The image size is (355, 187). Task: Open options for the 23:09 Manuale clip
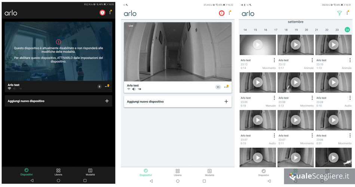coord(274,98)
